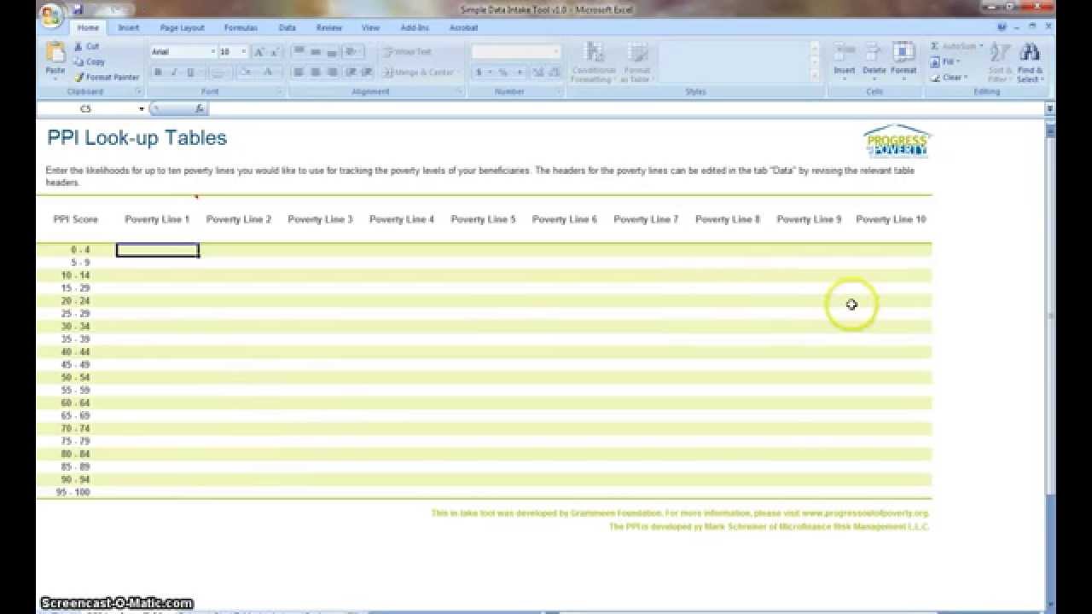This screenshot has width=1092, height=614.
Task: Decrease font size with the small A
Action: pos(274,52)
